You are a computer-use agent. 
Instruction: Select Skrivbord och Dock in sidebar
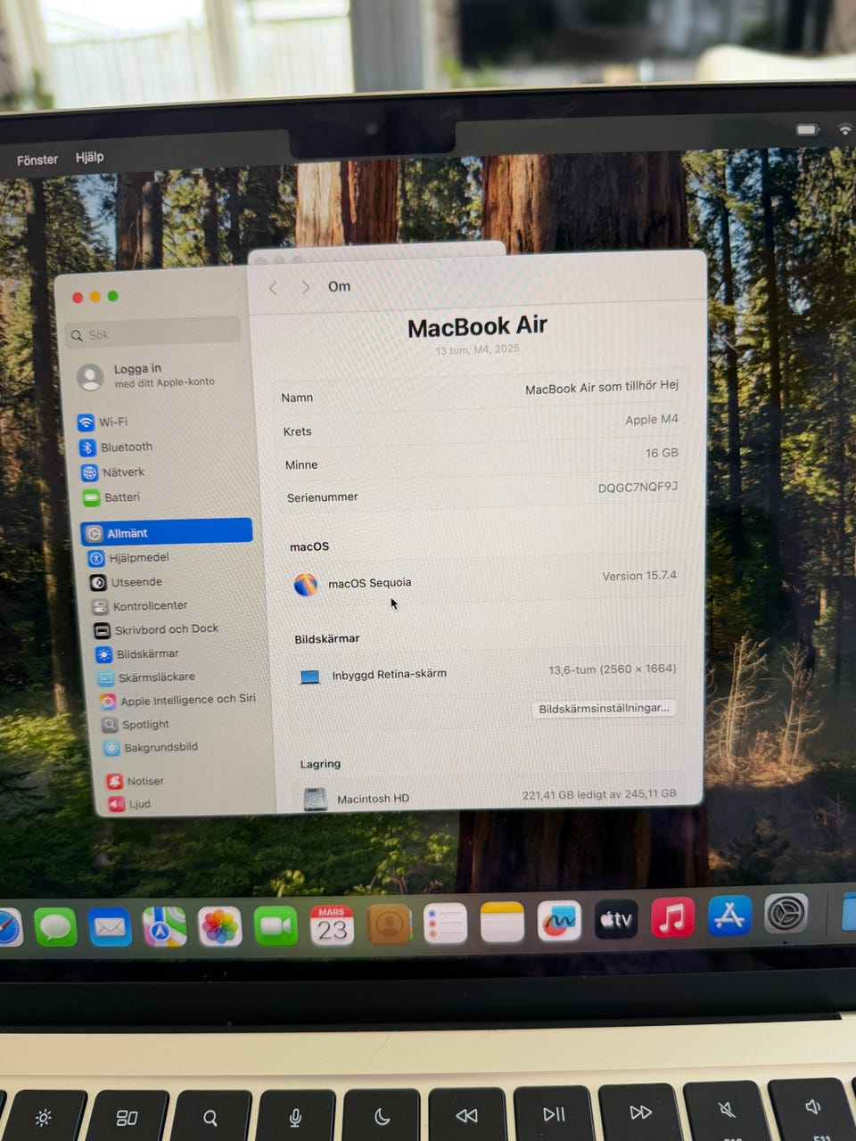coord(166,629)
